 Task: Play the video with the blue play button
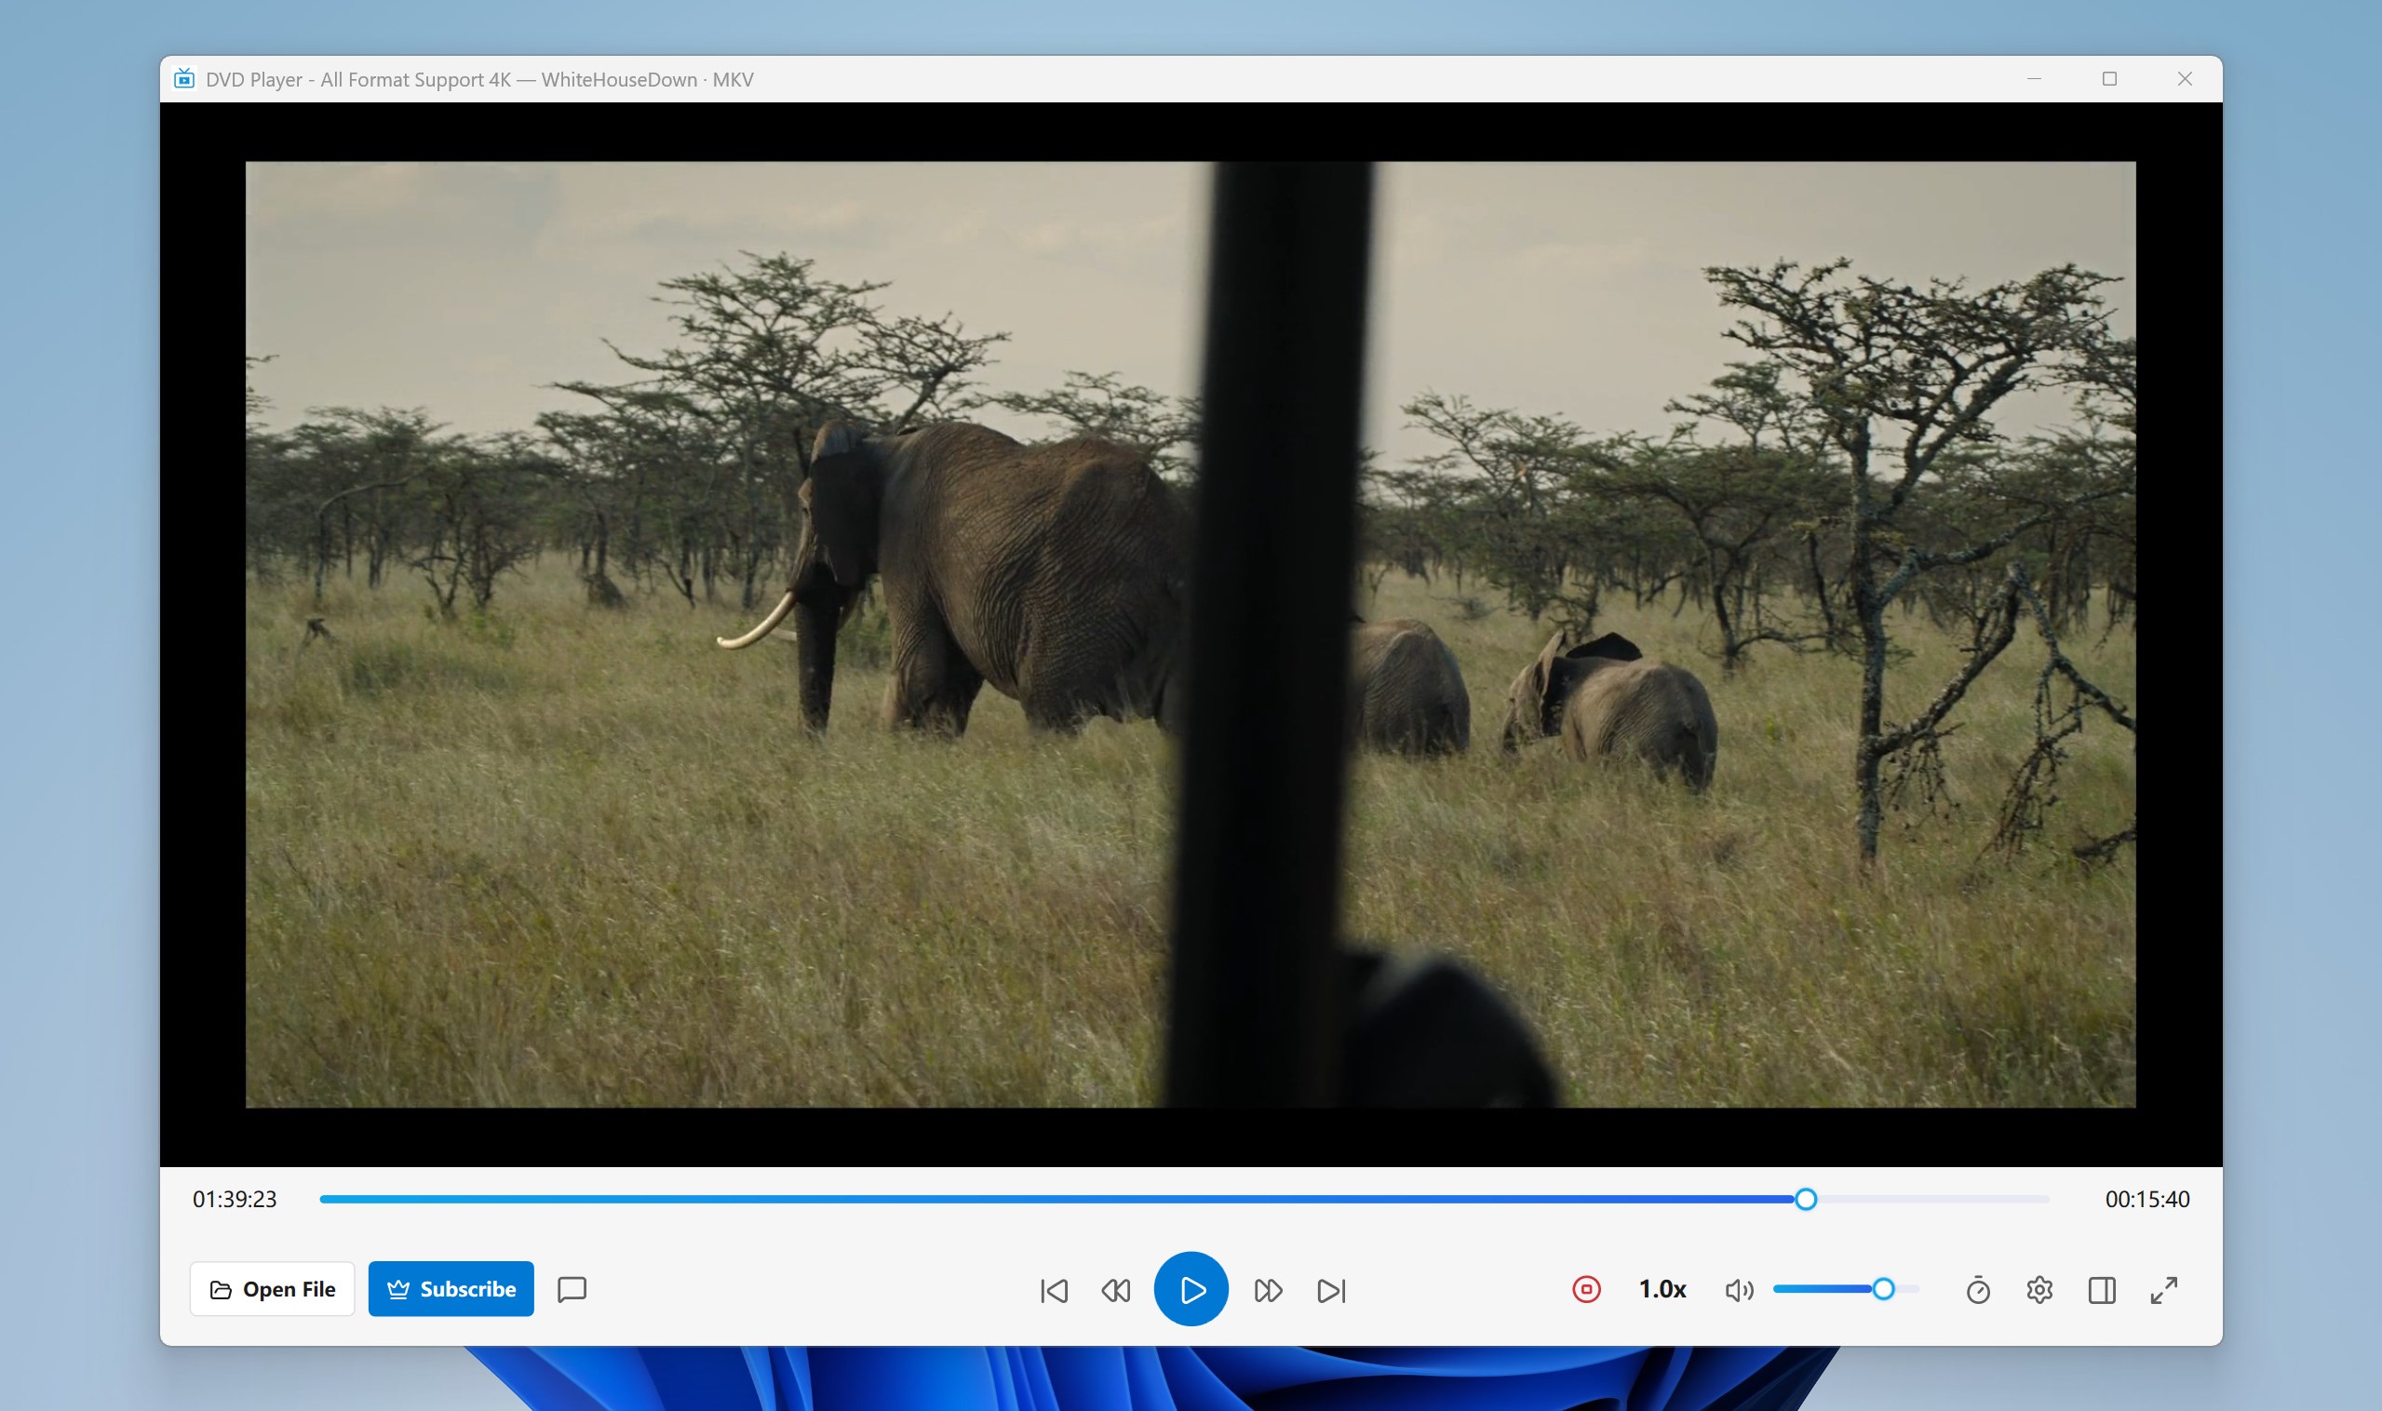(x=1191, y=1289)
